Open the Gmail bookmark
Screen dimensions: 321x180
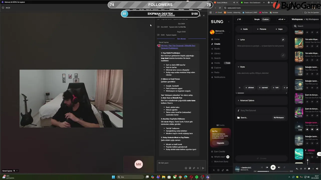pyautogui.click(x=219, y=12)
